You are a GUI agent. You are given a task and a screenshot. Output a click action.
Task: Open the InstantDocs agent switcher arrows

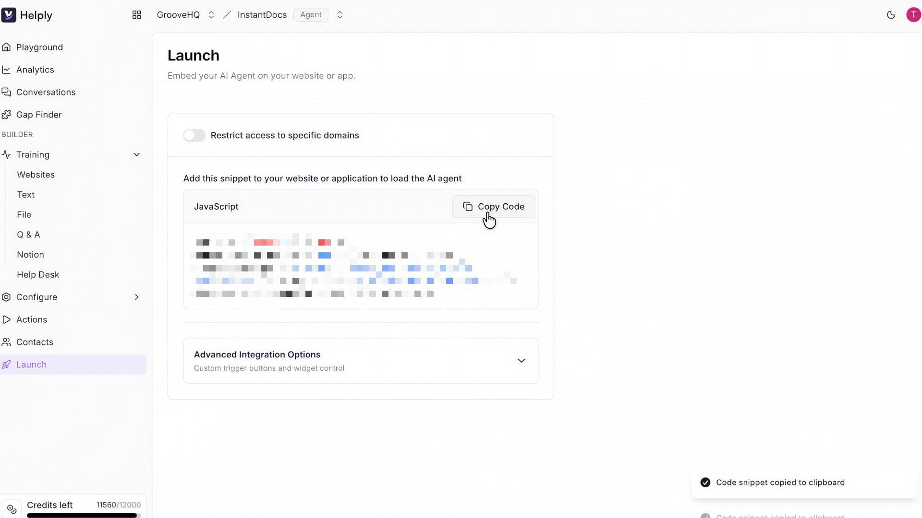coord(340,15)
